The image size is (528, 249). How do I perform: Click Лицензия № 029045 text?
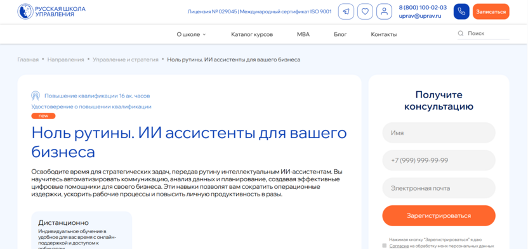(212, 12)
